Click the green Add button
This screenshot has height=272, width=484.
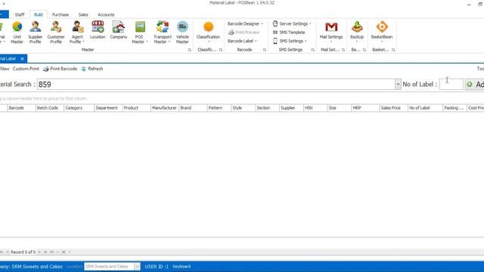coord(475,84)
